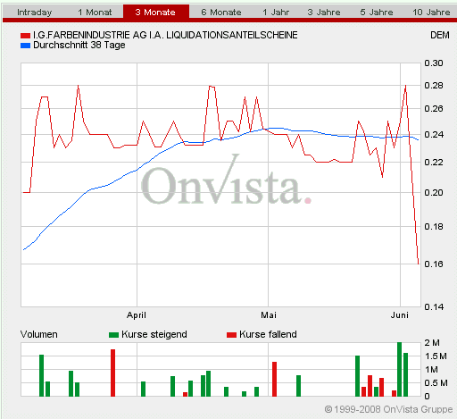
Task: Click the April axis label
Action: point(137,315)
